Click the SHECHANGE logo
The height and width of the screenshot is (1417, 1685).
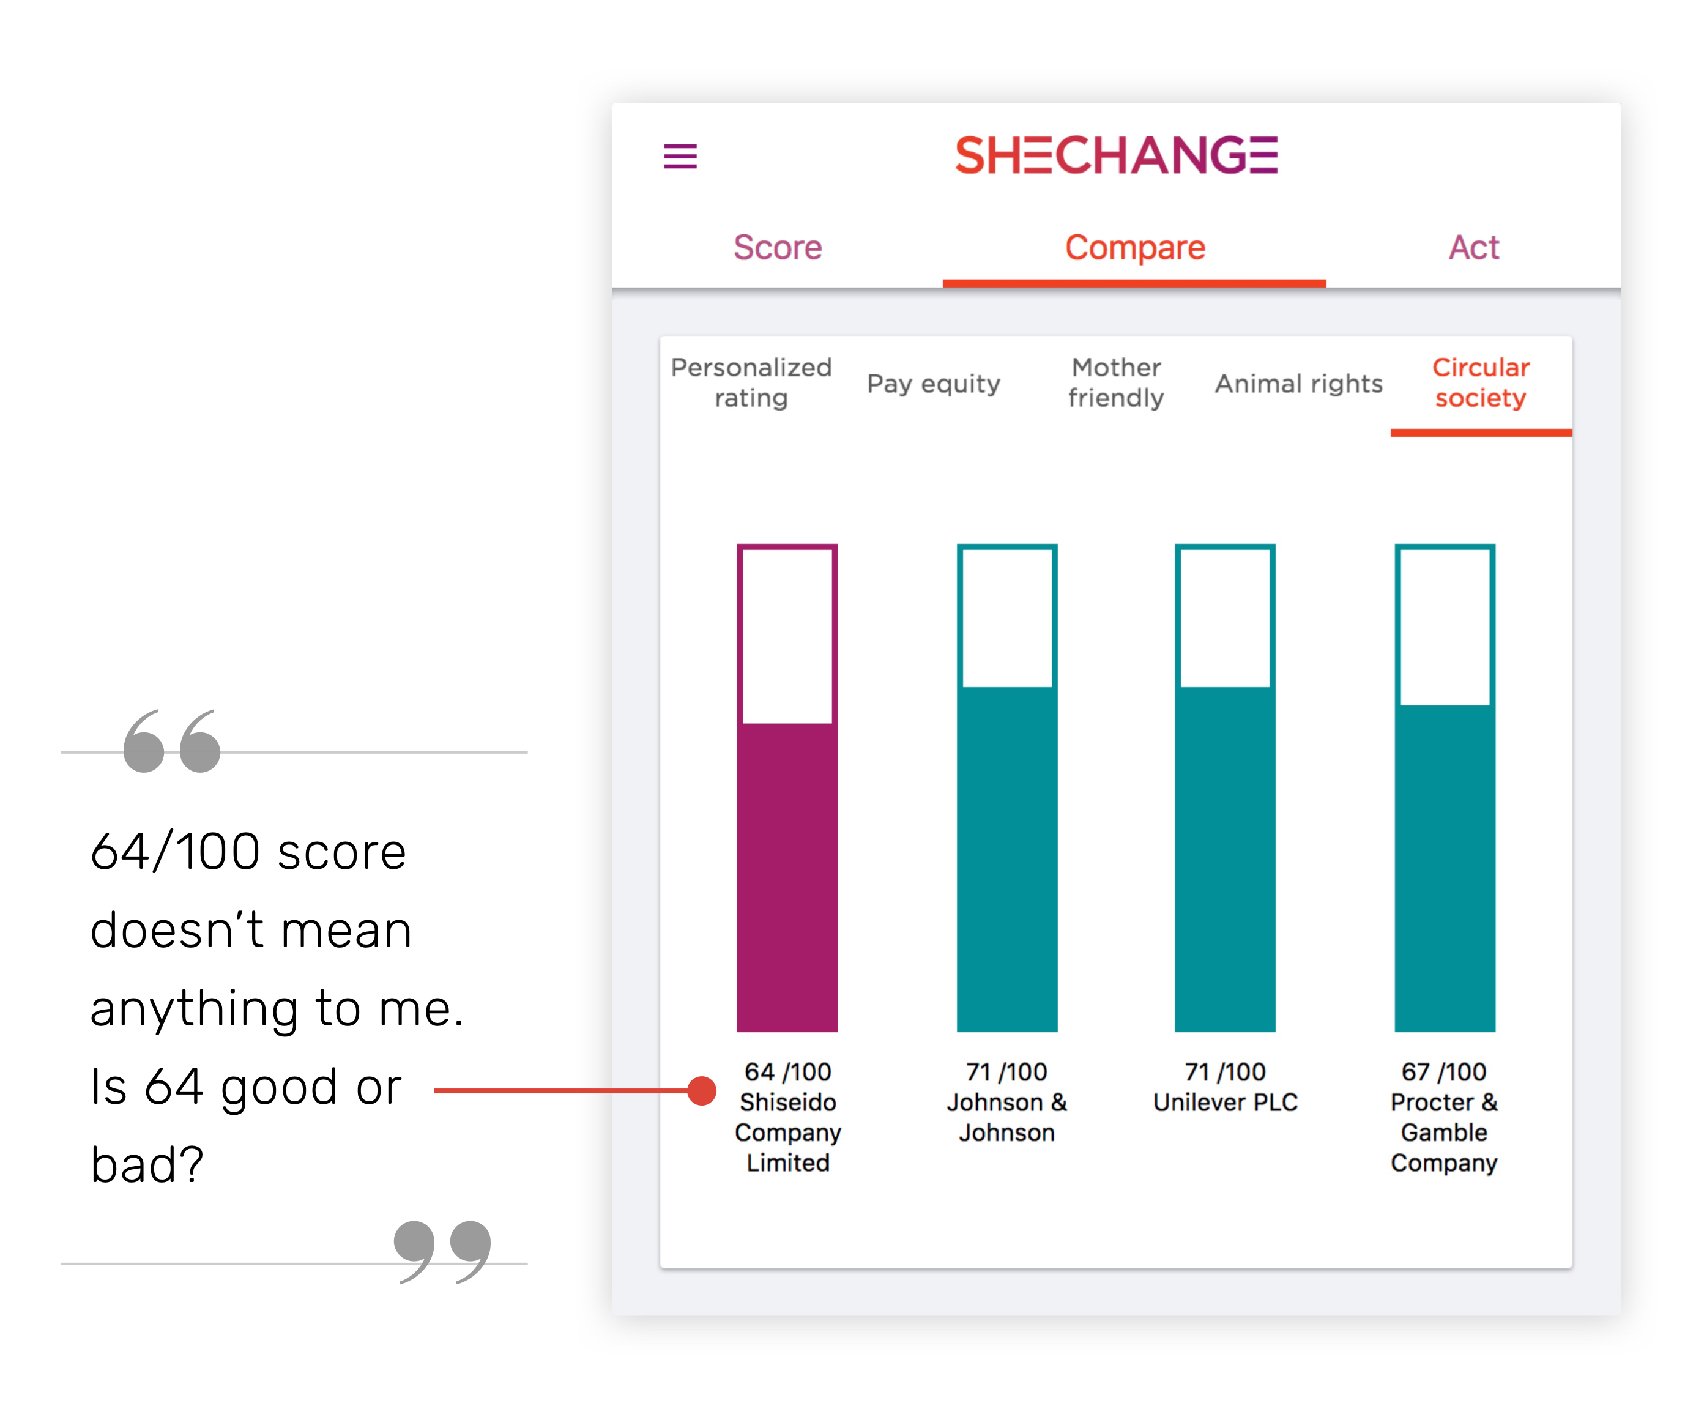coord(1115,155)
